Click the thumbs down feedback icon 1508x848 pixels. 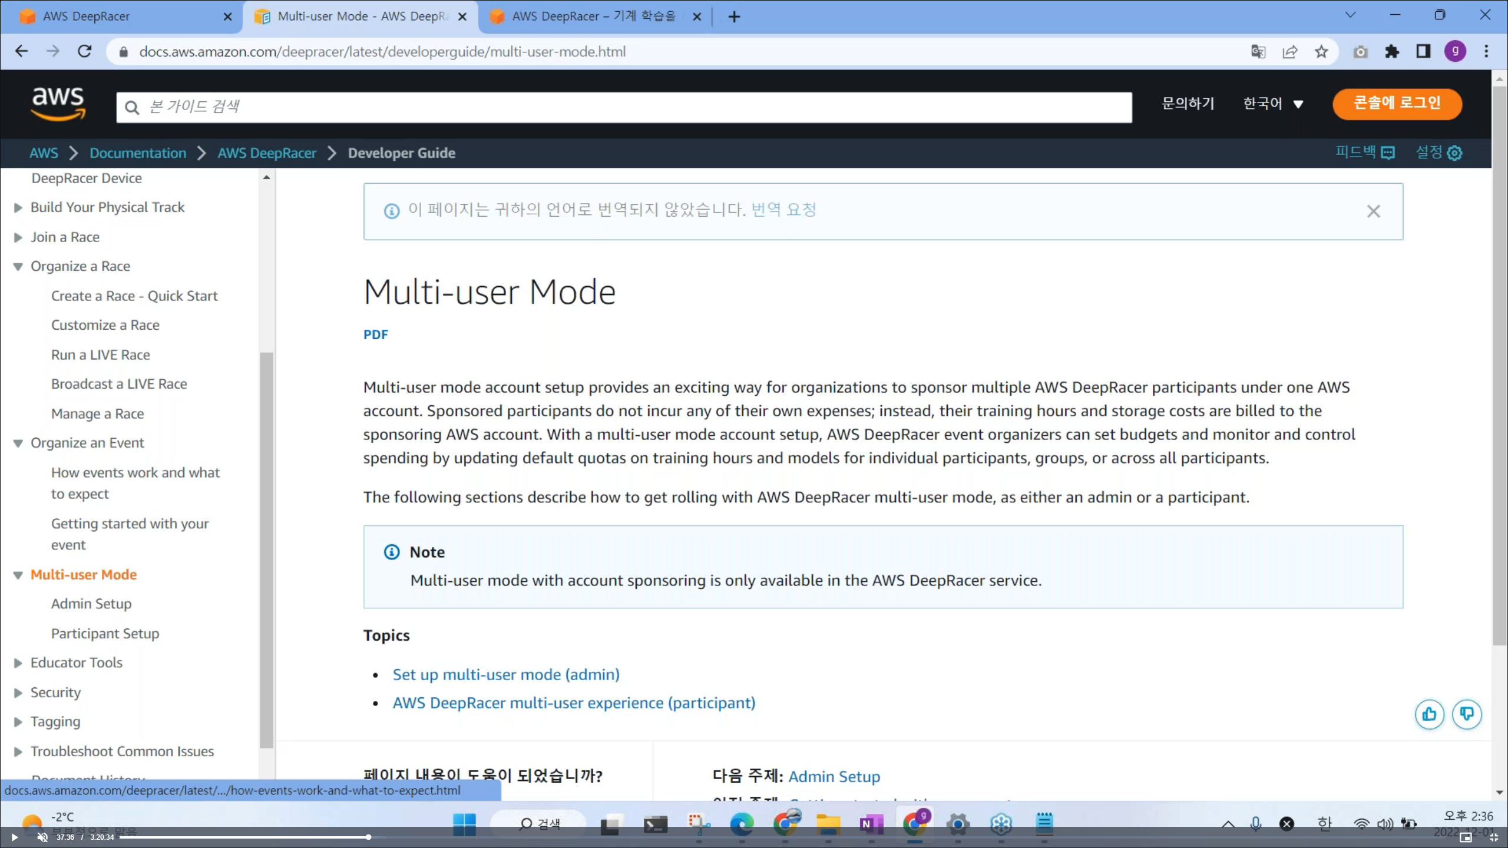pyautogui.click(x=1466, y=714)
